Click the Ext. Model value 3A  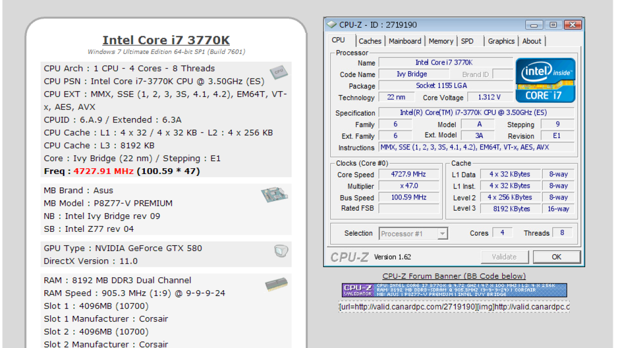[x=478, y=136]
